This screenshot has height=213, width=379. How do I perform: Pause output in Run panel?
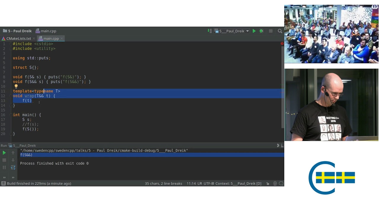[4, 167]
